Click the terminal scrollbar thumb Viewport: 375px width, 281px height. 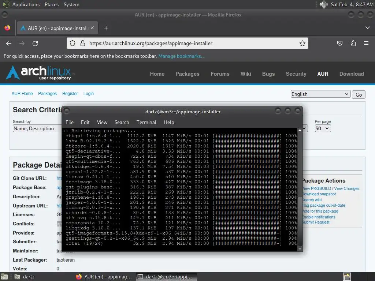(x=300, y=221)
